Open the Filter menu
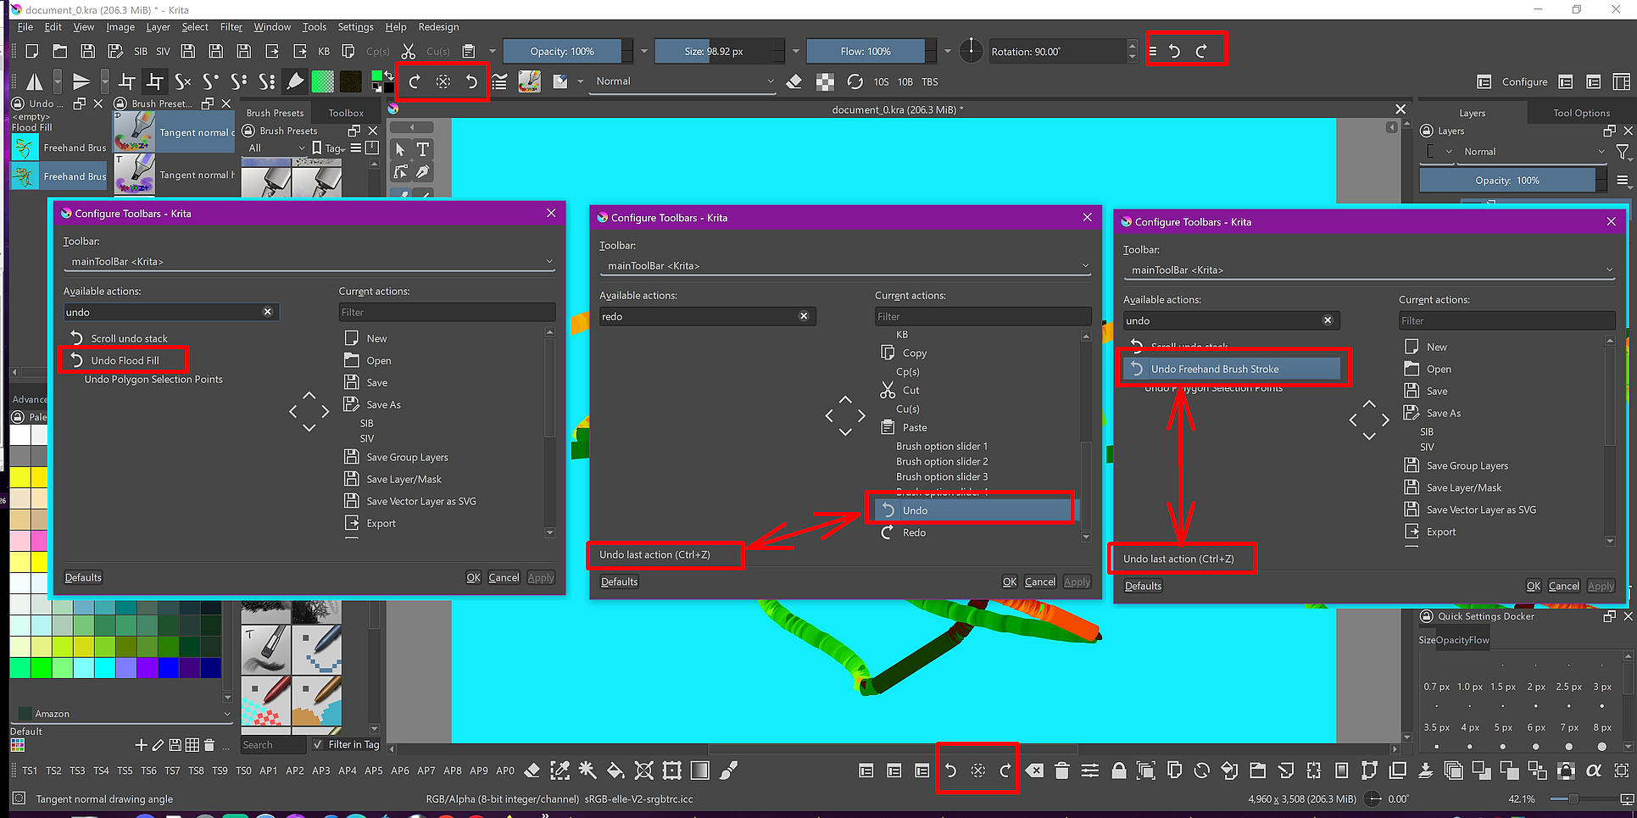The height and width of the screenshot is (818, 1637). tap(231, 27)
